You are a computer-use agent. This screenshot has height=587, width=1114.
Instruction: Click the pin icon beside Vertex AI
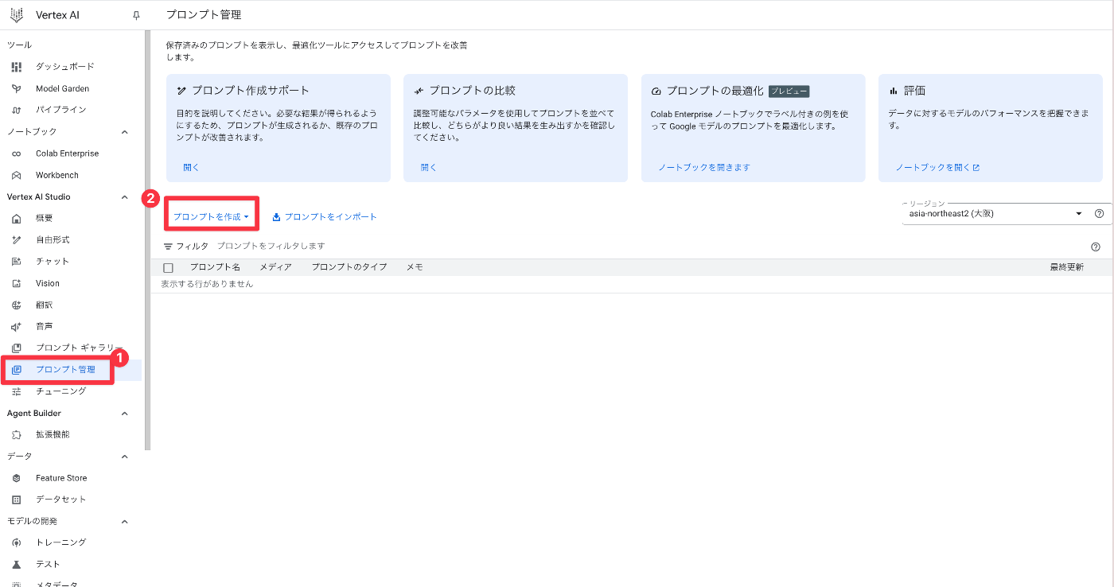136,15
